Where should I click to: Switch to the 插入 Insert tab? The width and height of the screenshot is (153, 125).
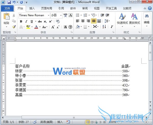[32, 8]
